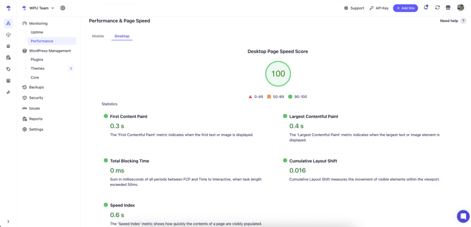Viewport: 471px width, 227px height.
Task: Click the Add Site button
Action: tap(406, 8)
